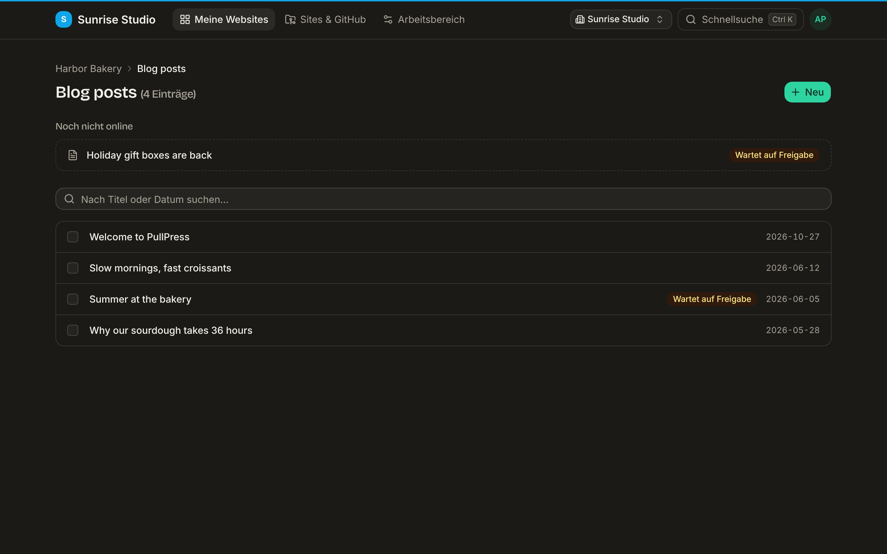
Task: Click the date 2026-06-12
Action: 792,268
